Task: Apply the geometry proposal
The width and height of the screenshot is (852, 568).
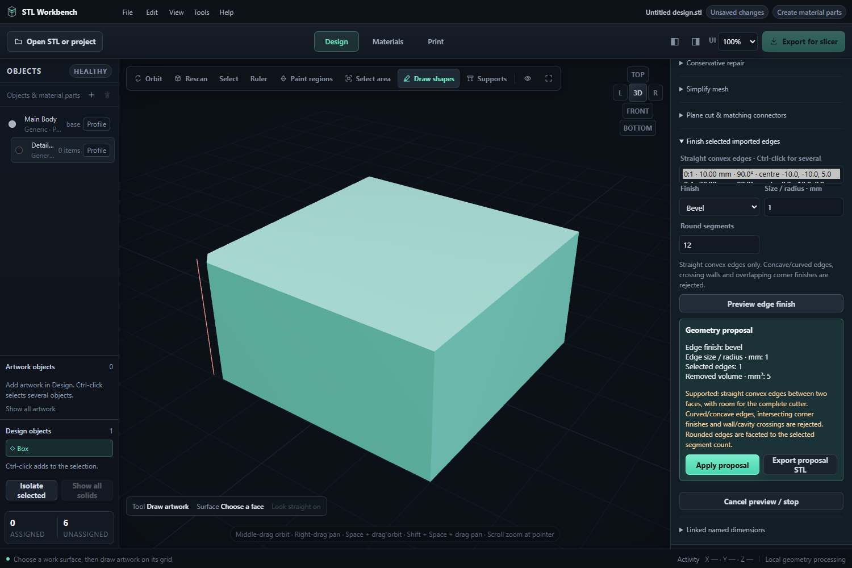Action: coord(722,465)
